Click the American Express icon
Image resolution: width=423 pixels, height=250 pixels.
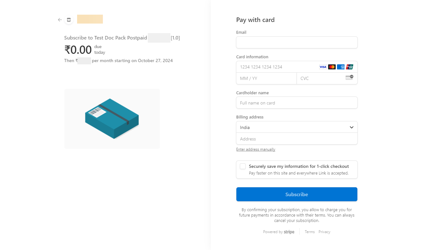pos(341,67)
